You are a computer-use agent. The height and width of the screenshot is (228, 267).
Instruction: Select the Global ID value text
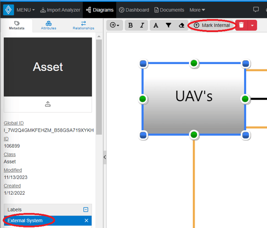coord(49,130)
